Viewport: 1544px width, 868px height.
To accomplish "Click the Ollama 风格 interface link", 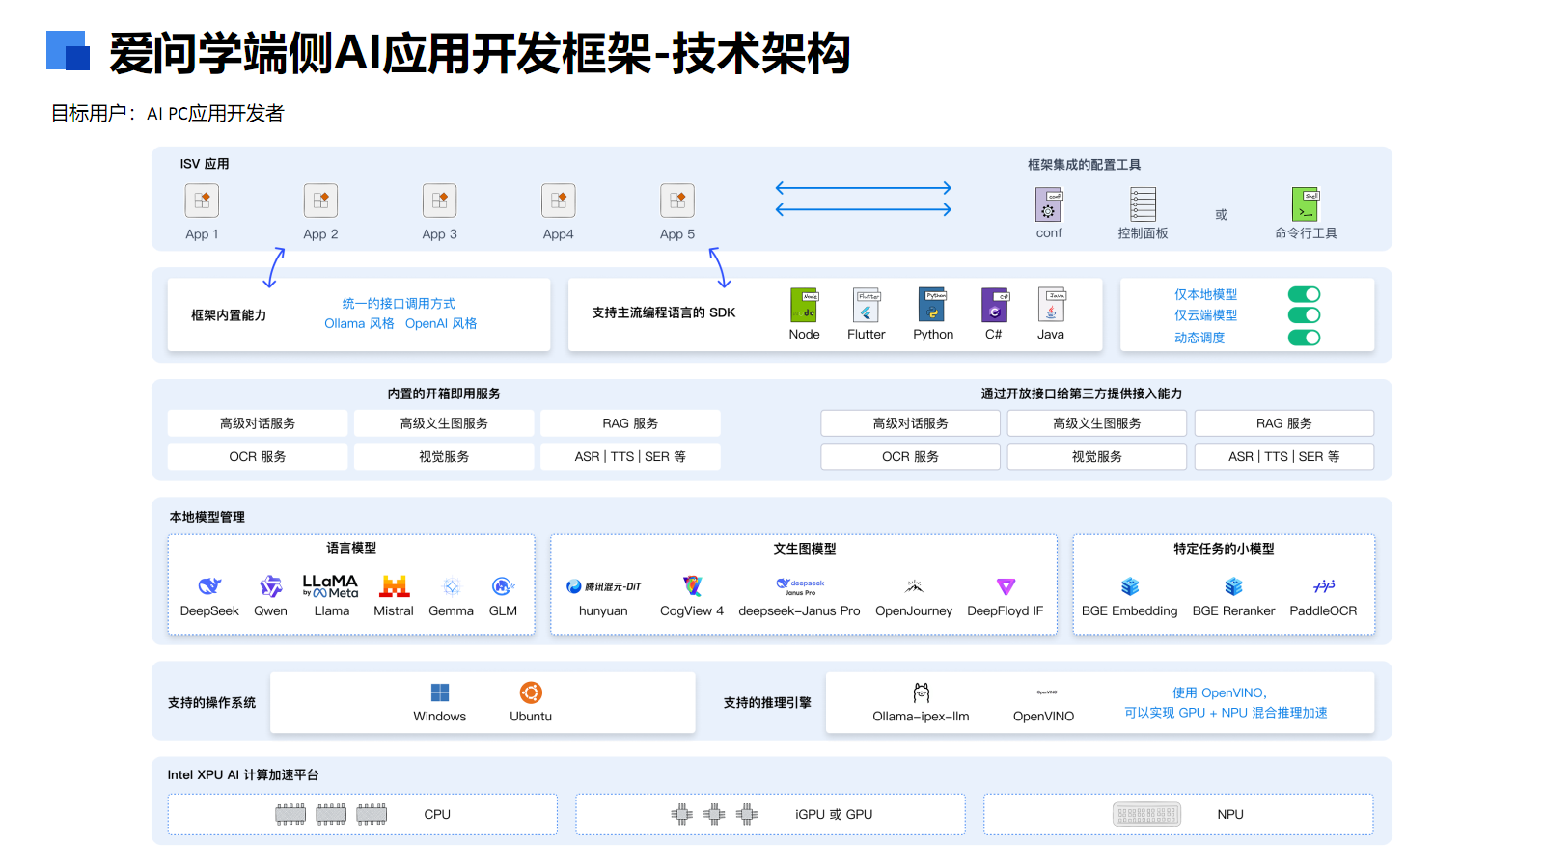I will tap(359, 324).
